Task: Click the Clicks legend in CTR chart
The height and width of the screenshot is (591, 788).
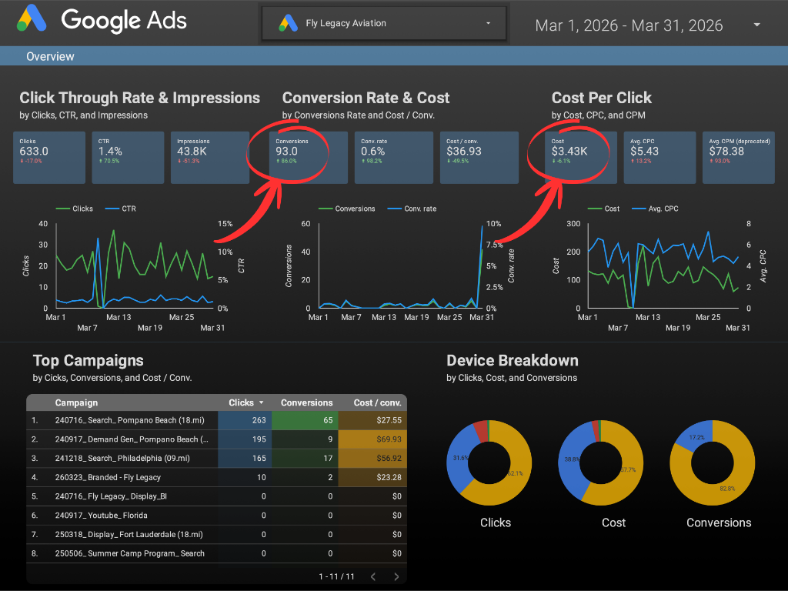Action: point(75,209)
